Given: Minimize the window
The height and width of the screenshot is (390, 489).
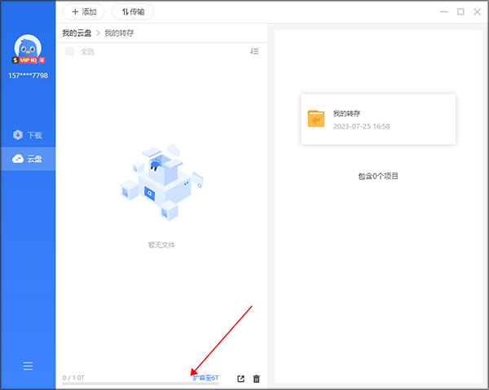Looking at the screenshot, I should [444, 12].
